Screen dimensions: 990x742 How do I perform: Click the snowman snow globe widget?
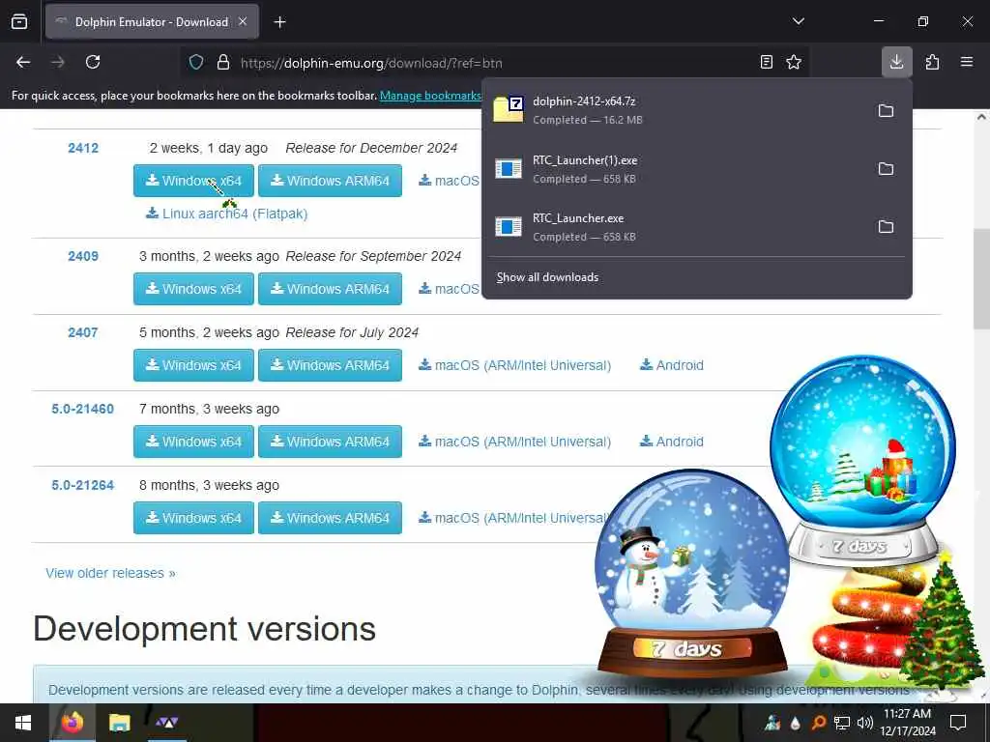[x=692, y=574]
